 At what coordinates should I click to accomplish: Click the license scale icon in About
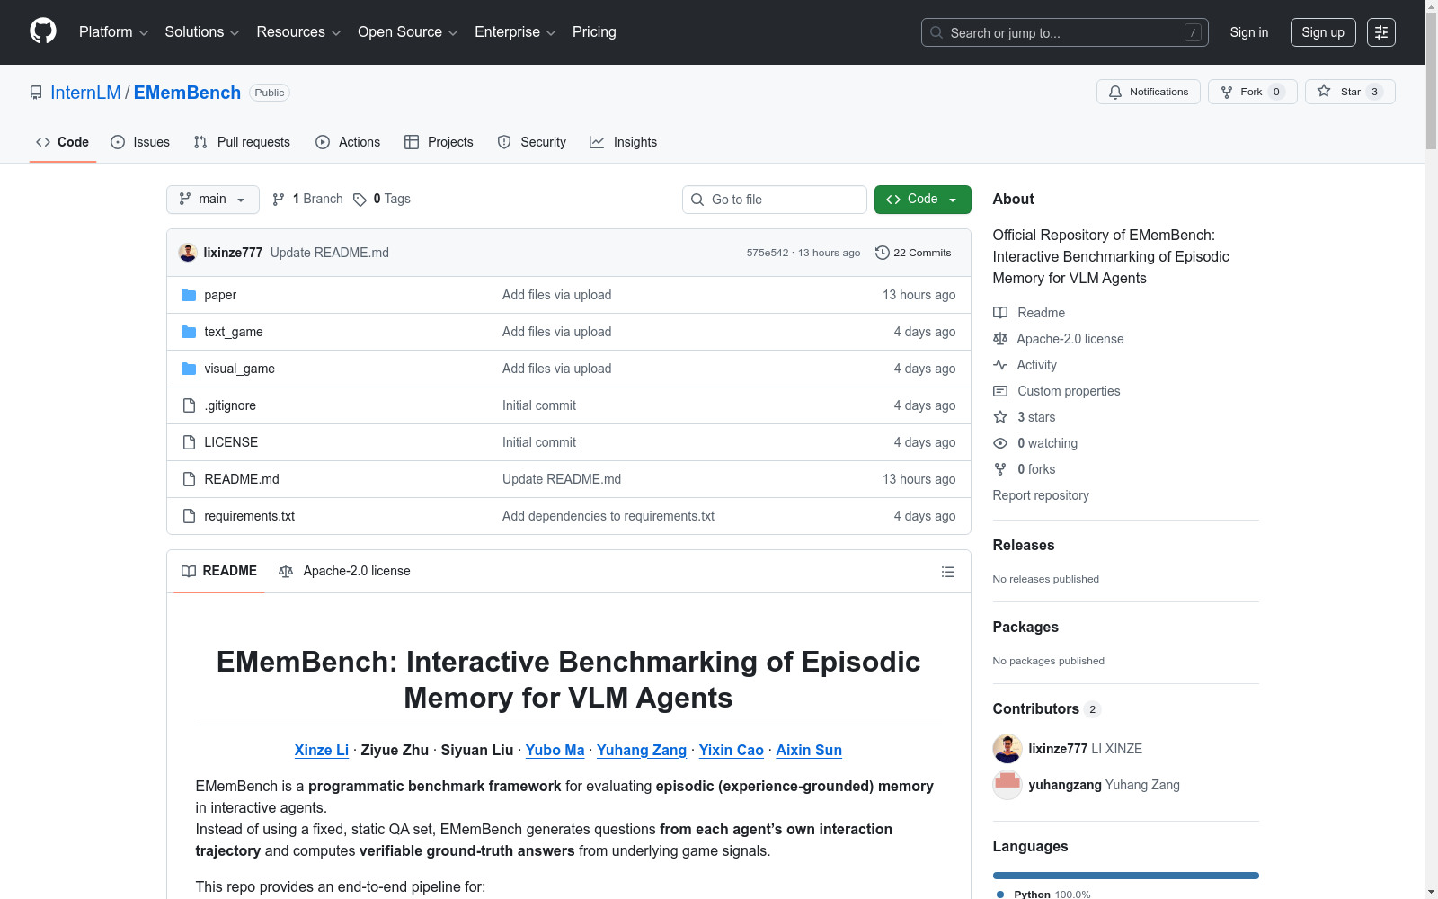pos(1000,339)
